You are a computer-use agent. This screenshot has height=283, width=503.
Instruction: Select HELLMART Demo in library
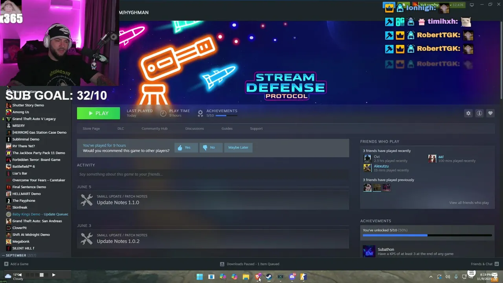point(26,194)
